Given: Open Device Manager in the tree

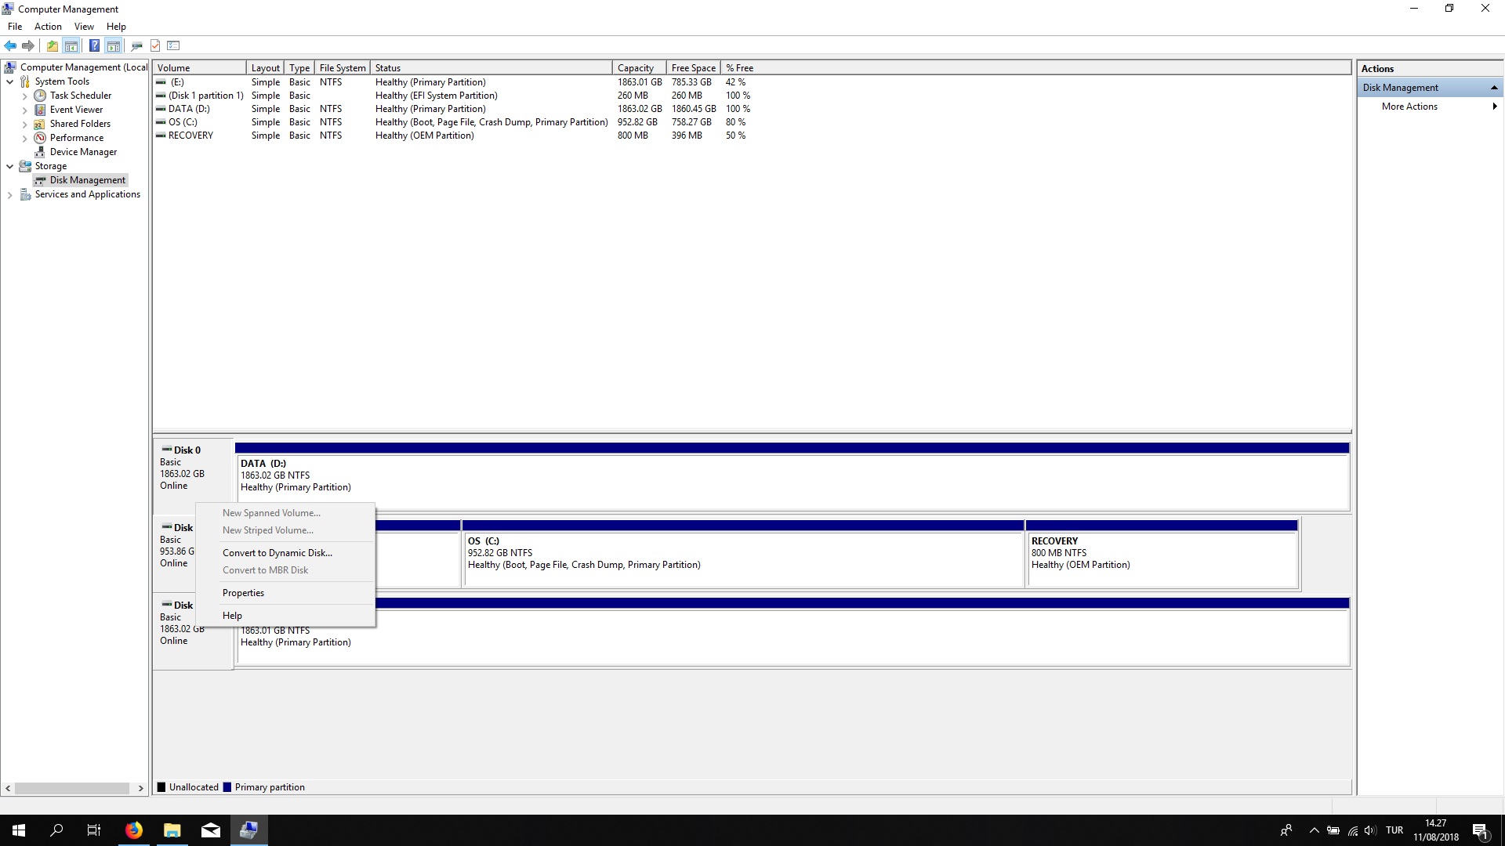Looking at the screenshot, I should 83,152.
